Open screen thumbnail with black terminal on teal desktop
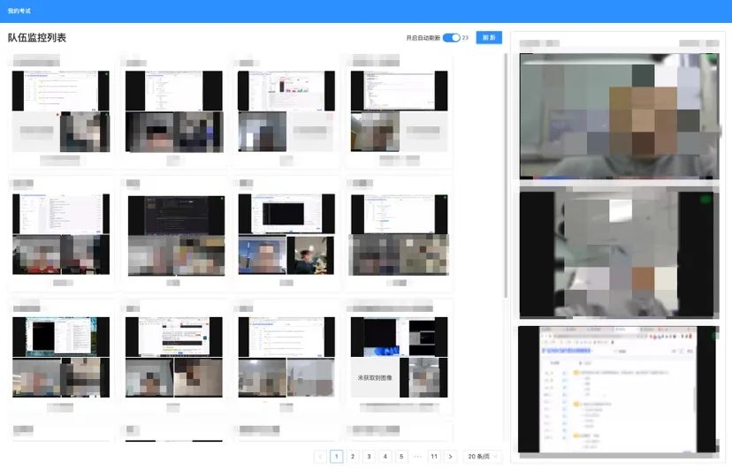Screen dimensions: 732x470 (61, 337)
